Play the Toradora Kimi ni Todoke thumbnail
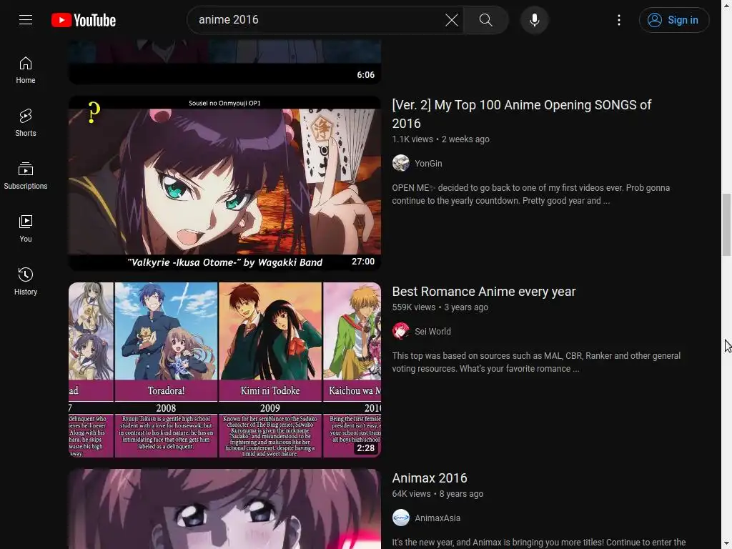This screenshot has height=549, width=732. point(224,370)
